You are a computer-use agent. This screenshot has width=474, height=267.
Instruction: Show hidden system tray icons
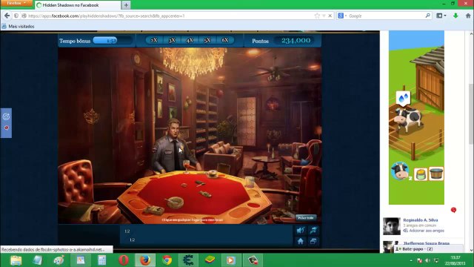[x=411, y=260]
